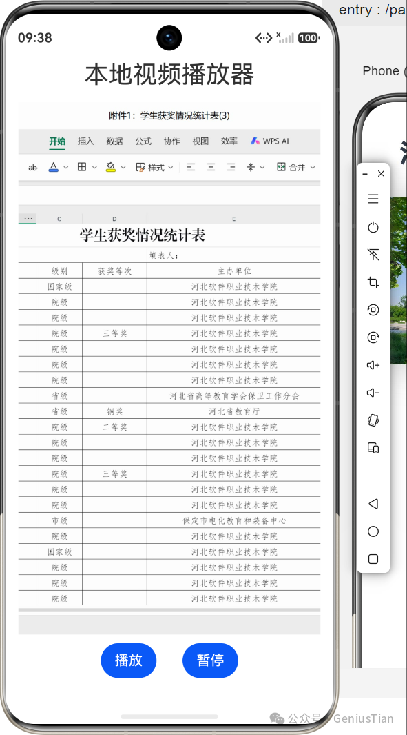Close the emulator toolbar panel
The image size is (407, 735).
(x=381, y=174)
